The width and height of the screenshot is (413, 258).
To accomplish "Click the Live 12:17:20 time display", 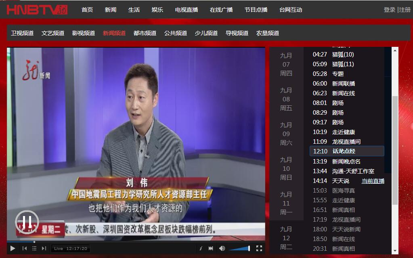I will (x=71, y=249).
